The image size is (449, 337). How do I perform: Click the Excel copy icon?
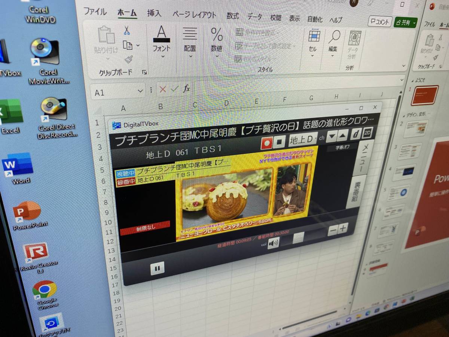point(128,45)
